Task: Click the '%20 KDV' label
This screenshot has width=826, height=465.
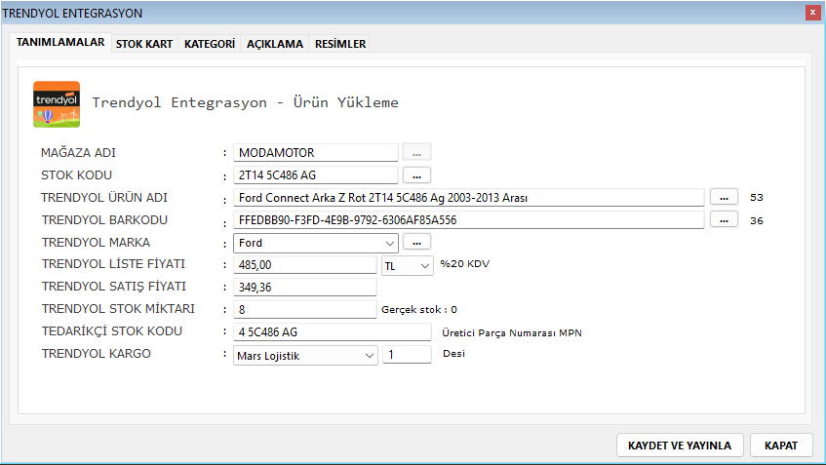Action: point(464,264)
